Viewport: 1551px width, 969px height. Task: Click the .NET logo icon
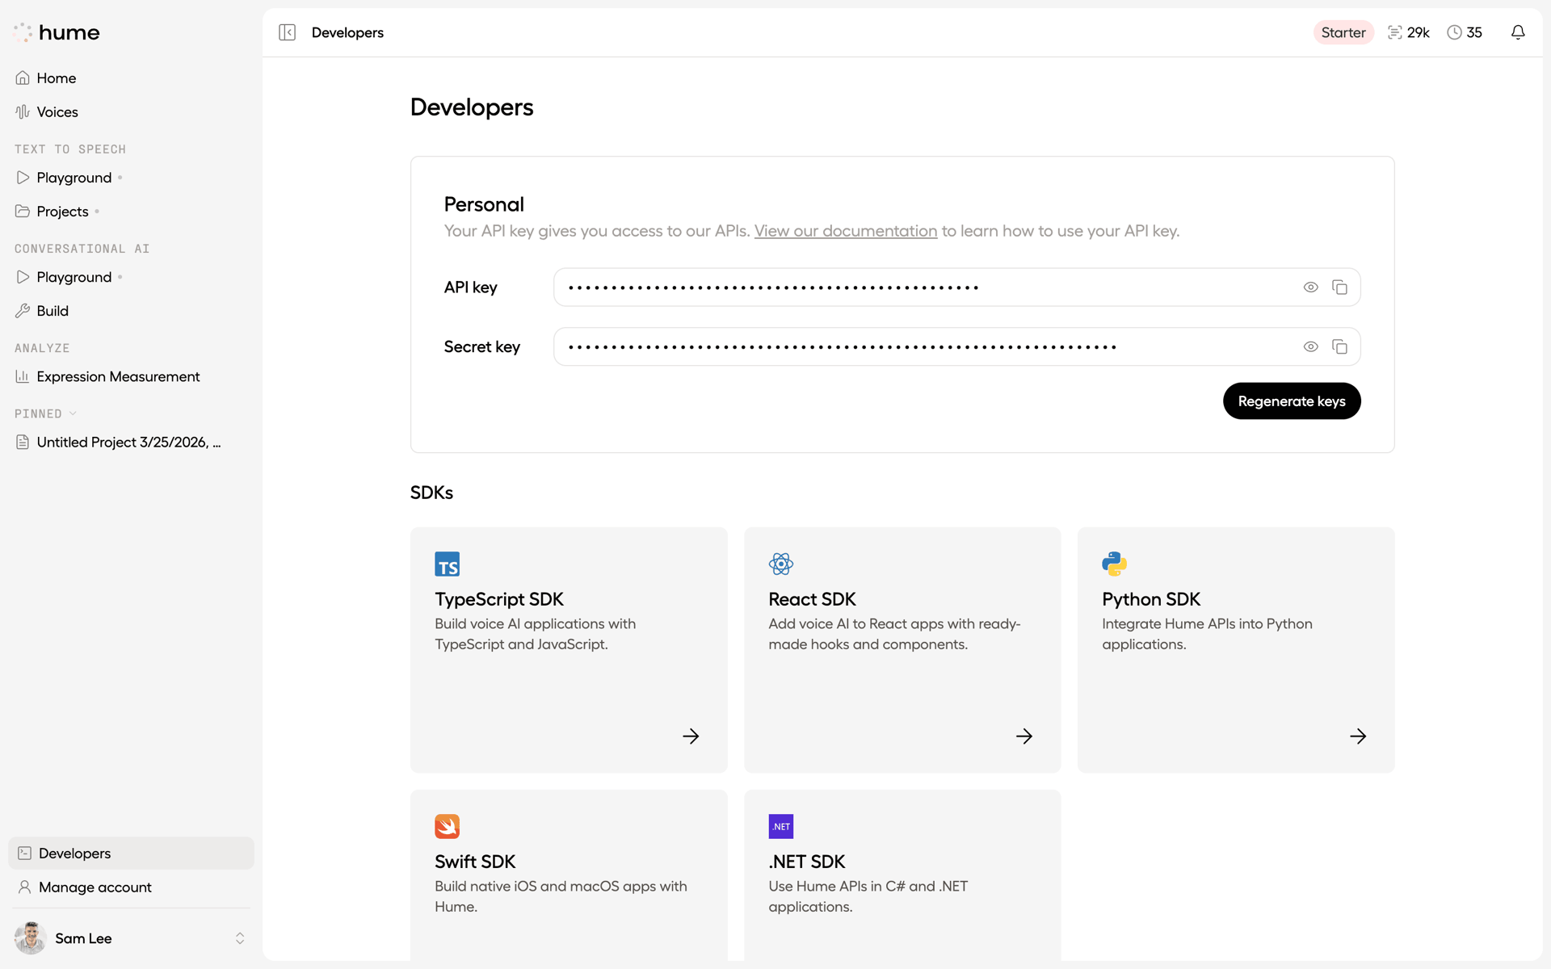[780, 826]
